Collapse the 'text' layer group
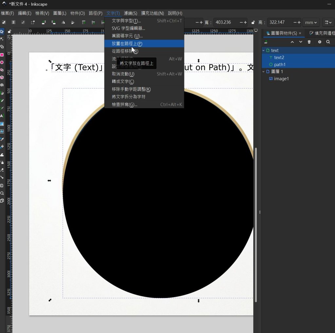335x333 pixels. [264, 50]
